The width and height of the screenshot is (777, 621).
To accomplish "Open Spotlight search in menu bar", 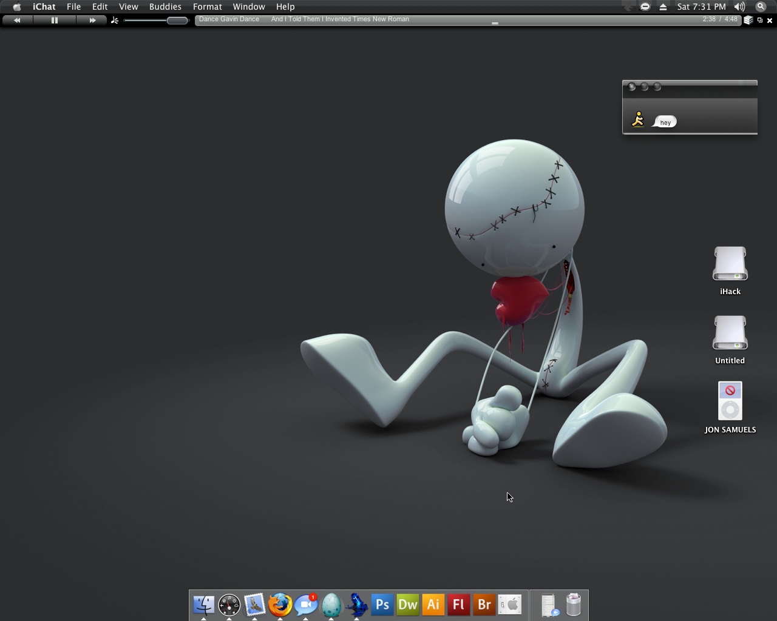I will click(x=761, y=7).
